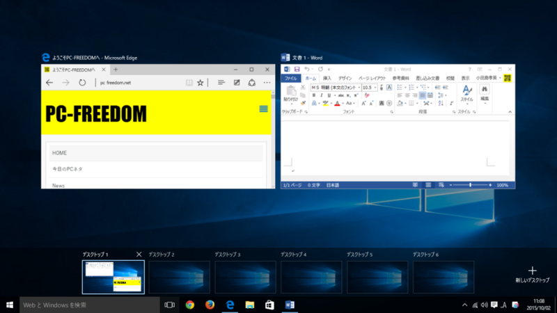Viewport: 557px width, 313px height.
Task: Click Italic in the Word ribbon
Action: pos(322,95)
